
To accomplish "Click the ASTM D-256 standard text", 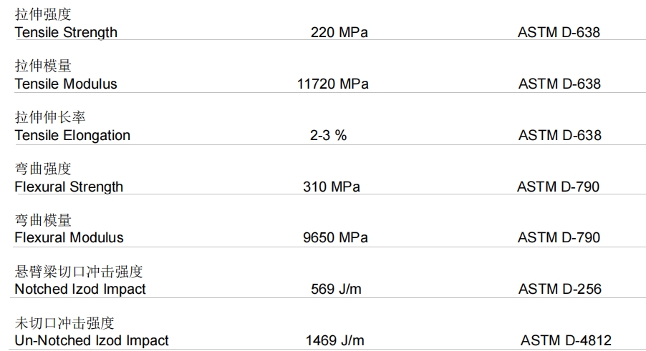I will (560, 289).
